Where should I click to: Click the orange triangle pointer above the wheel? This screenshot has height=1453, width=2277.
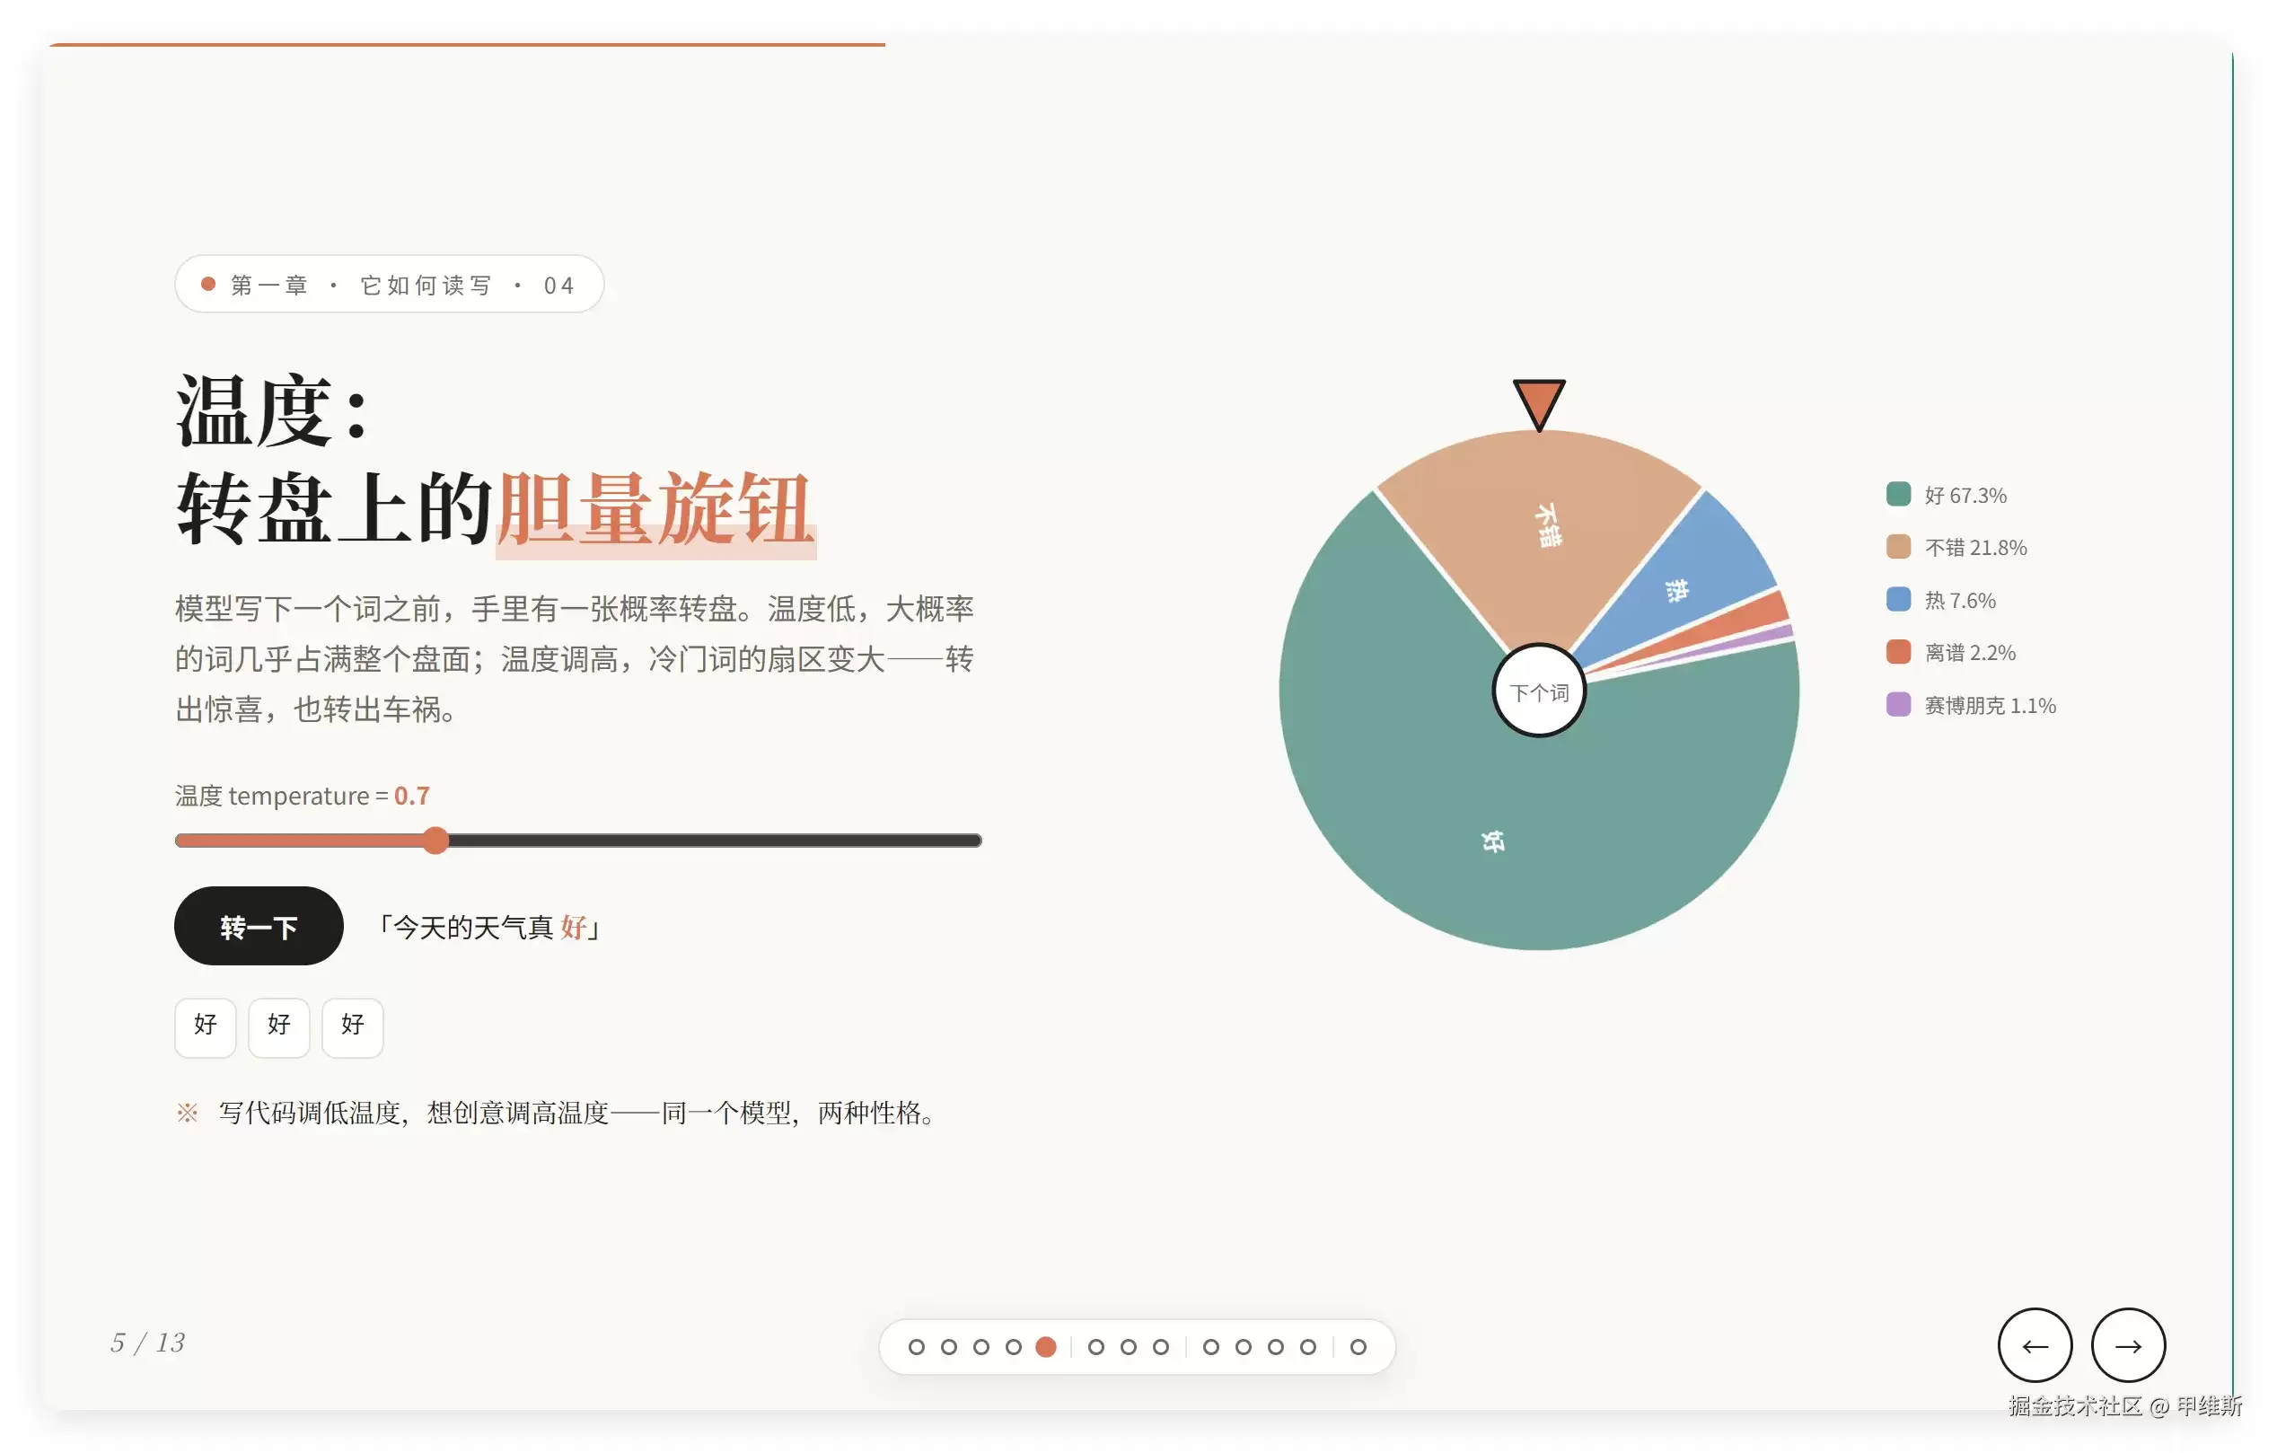(x=1538, y=404)
